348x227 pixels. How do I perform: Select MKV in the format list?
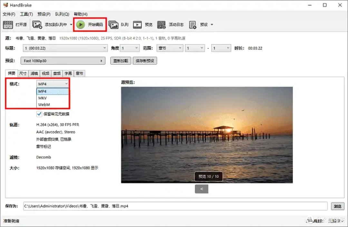53,98
